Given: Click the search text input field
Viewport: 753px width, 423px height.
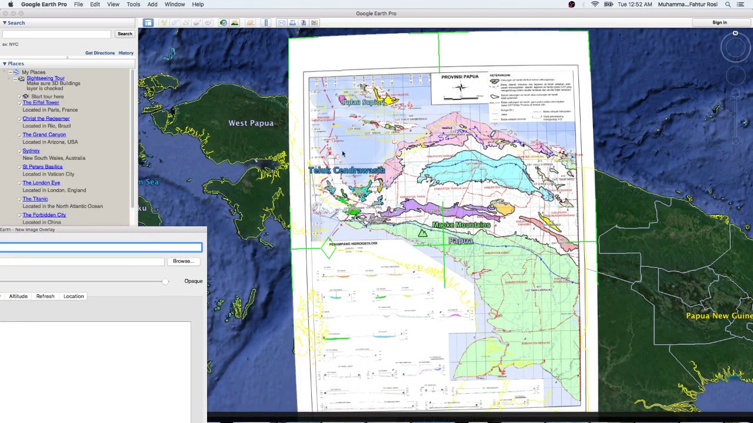Looking at the screenshot, I should click(56, 34).
